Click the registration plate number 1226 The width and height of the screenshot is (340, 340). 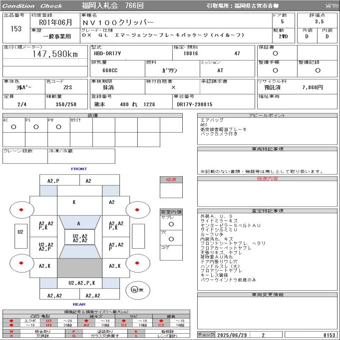coord(150,104)
